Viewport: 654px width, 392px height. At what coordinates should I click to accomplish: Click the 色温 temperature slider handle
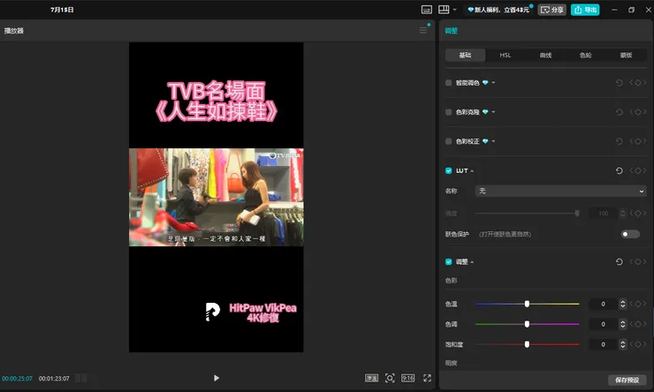tap(527, 304)
